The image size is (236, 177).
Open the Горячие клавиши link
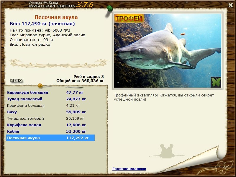point(129,169)
